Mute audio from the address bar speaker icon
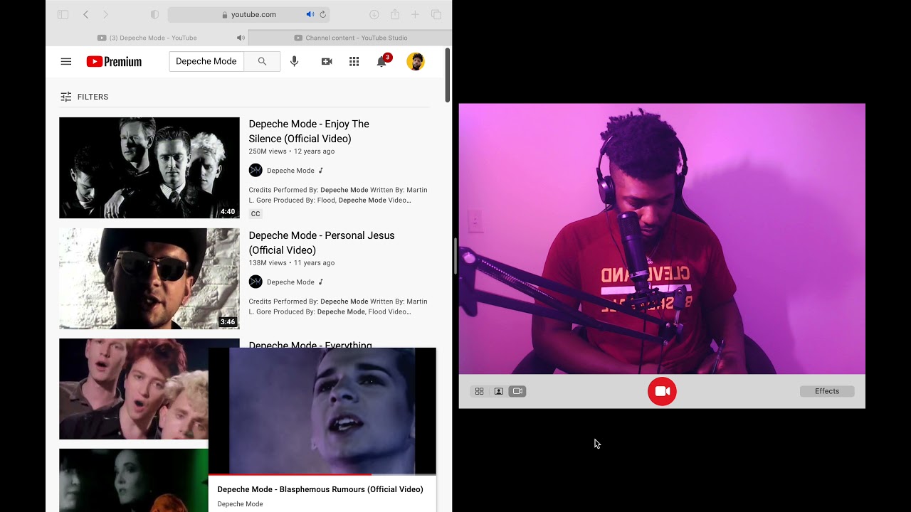Viewport: 911px width, 512px height. pyautogui.click(x=310, y=14)
